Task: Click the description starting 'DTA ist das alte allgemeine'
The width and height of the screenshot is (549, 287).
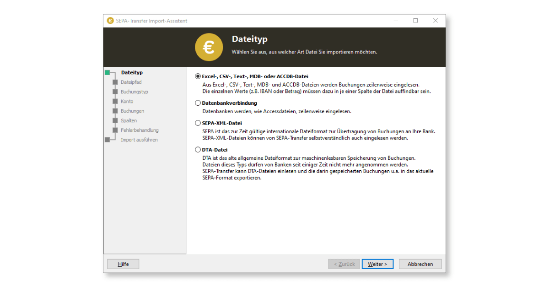Action: (318, 168)
